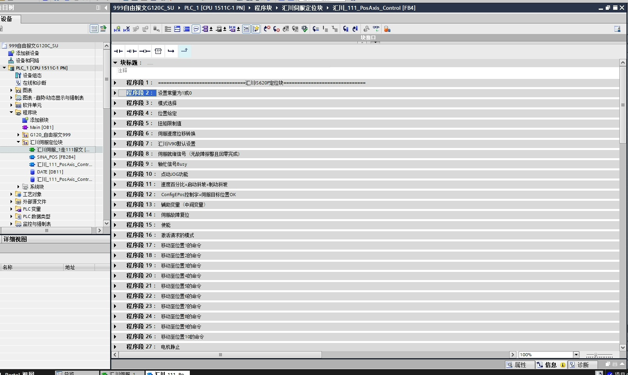The width and height of the screenshot is (628, 375).
Task: Expand G120_自由报文999 folder
Action: [18, 135]
